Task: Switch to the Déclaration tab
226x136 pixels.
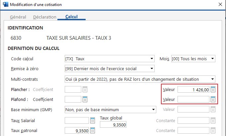Action: coord(45,17)
